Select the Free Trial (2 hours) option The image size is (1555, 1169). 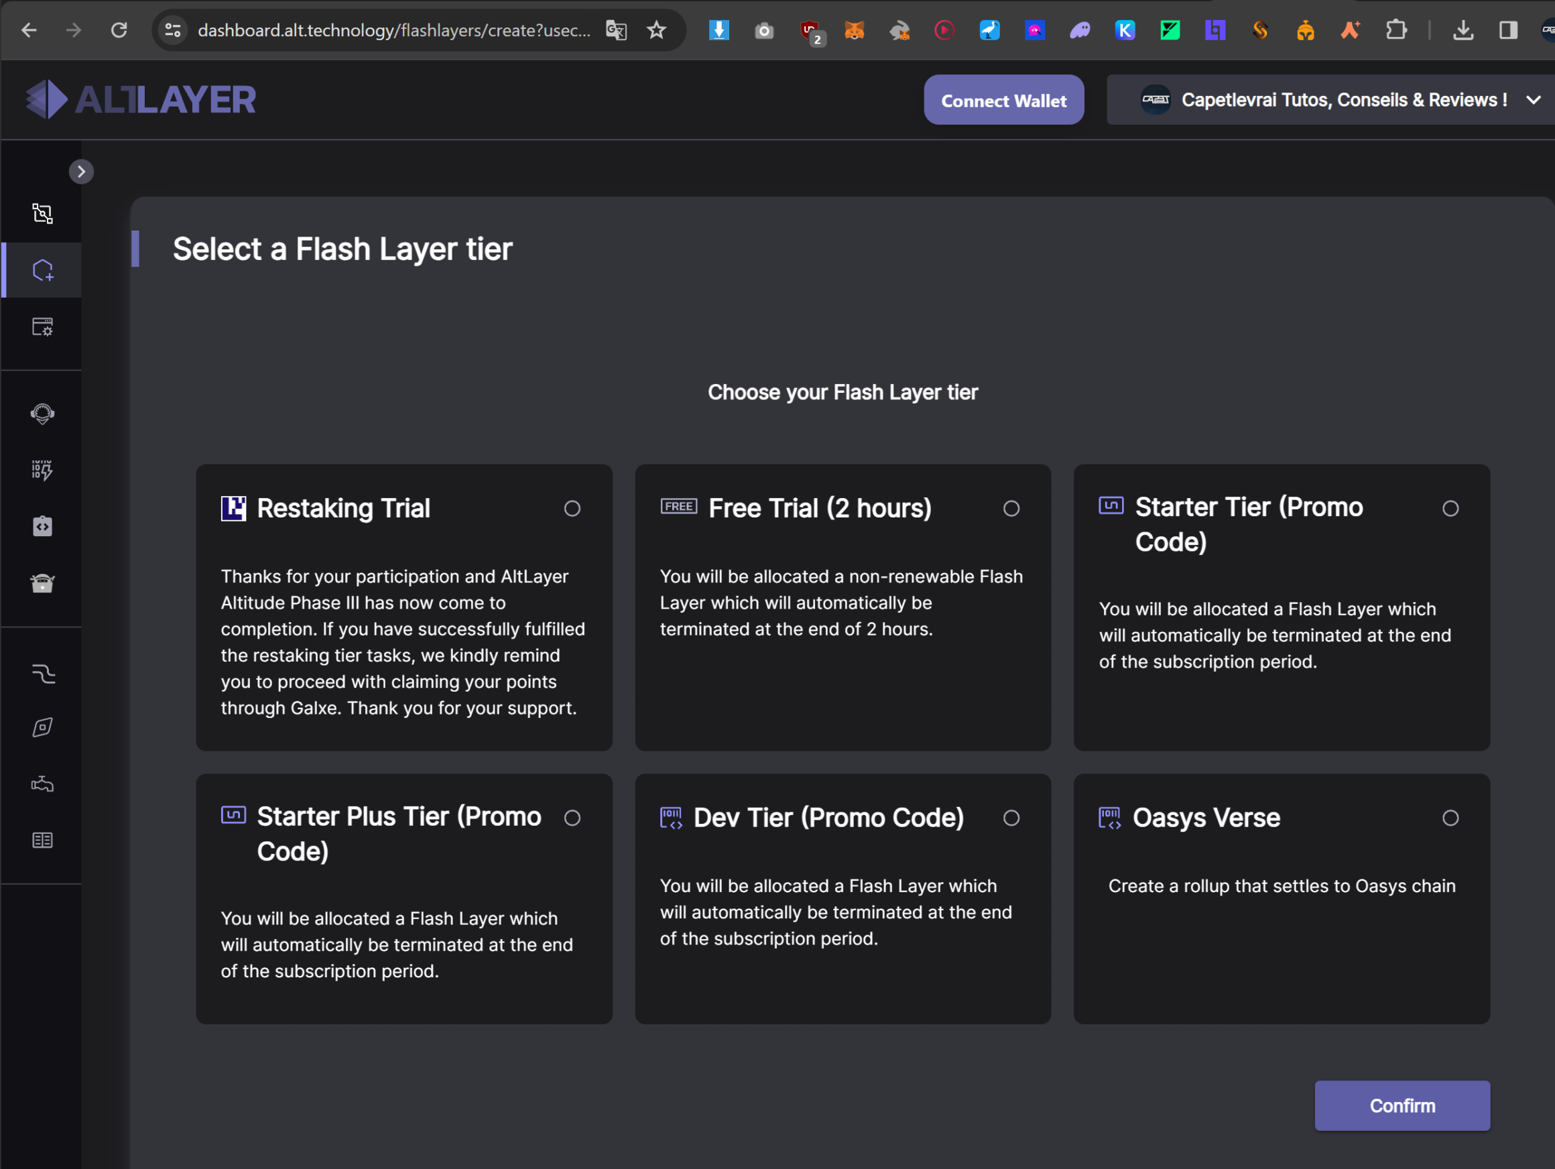click(x=1011, y=508)
